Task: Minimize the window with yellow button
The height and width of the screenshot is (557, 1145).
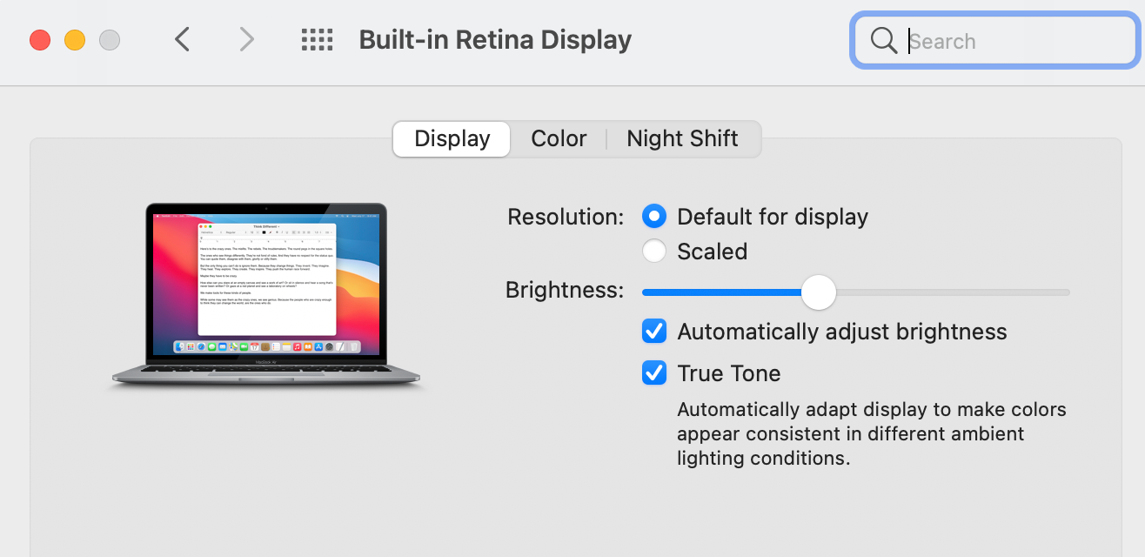Action: click(x=75, y=40)
